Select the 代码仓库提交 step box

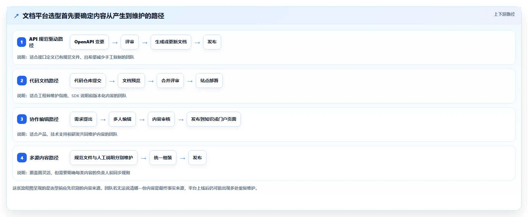(88, 81)
